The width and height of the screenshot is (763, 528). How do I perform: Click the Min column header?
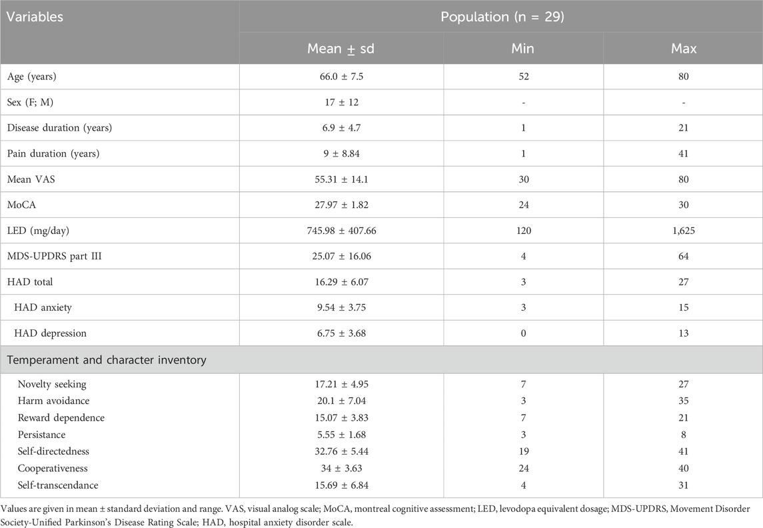523,49
